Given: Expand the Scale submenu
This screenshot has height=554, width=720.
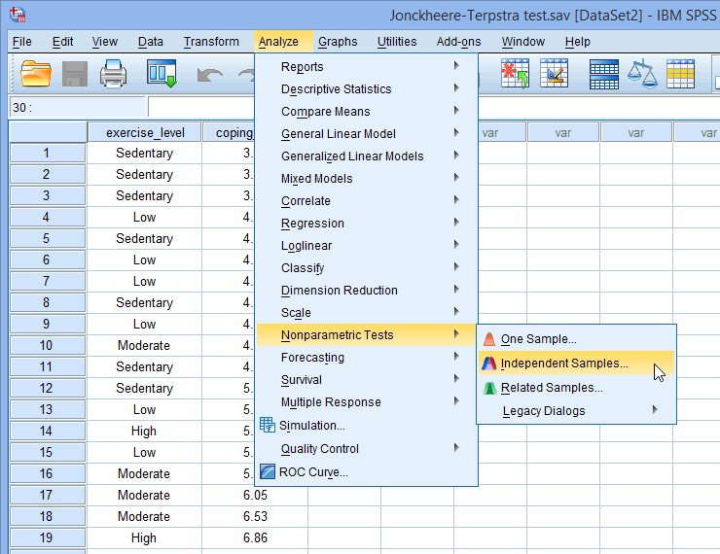Looking at the screenshot, I should pos(367,313).
